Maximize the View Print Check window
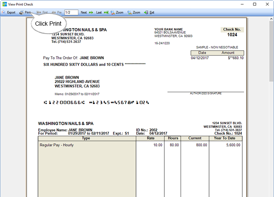 click(x=255, y=4)
